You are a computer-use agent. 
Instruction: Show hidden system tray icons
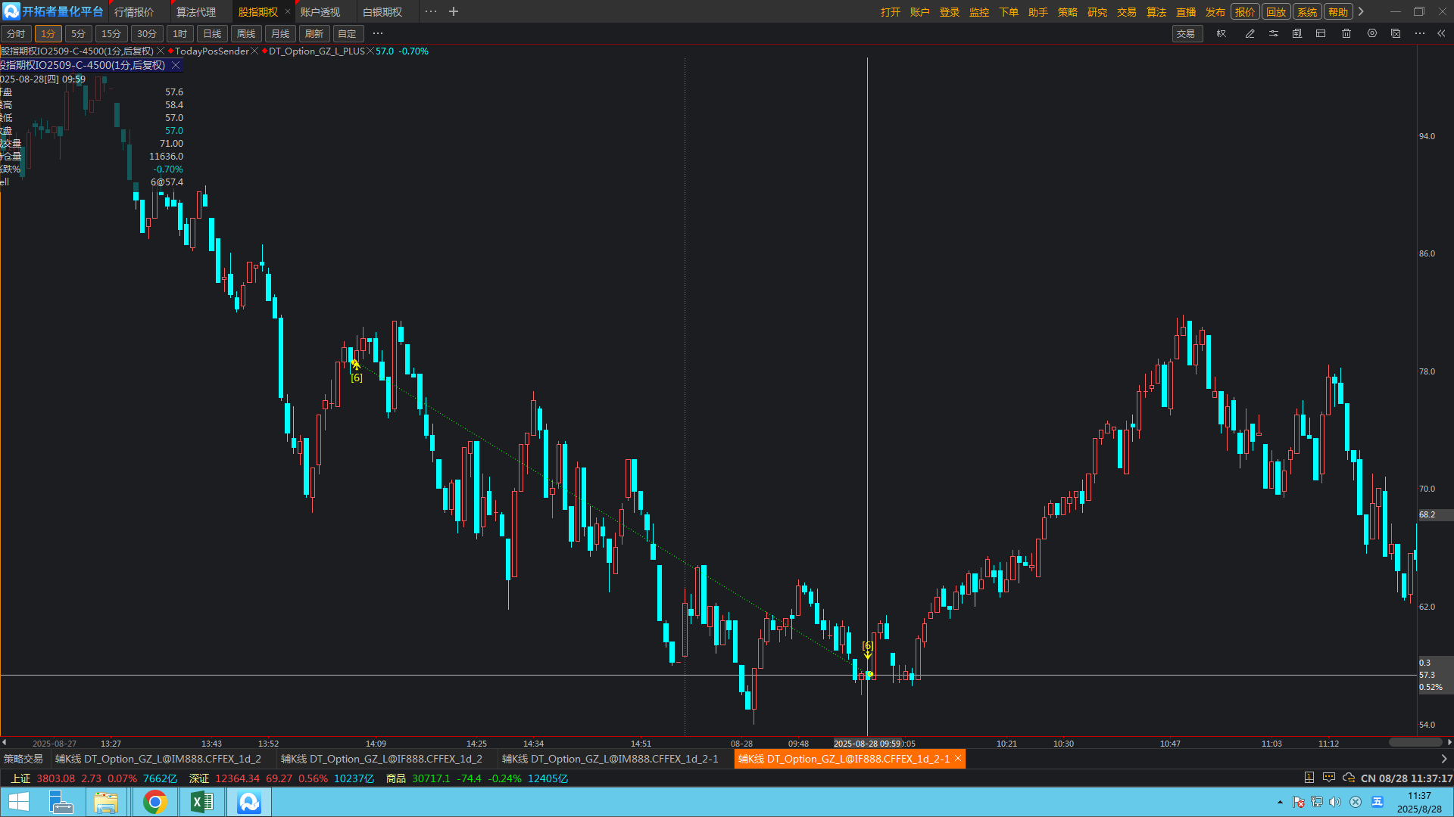[x=1280, y=802]
